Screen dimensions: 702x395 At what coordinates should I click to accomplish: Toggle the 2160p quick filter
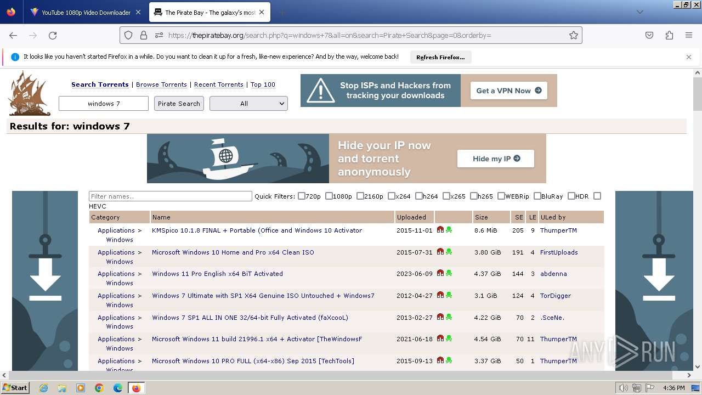(x=360, y=196)
